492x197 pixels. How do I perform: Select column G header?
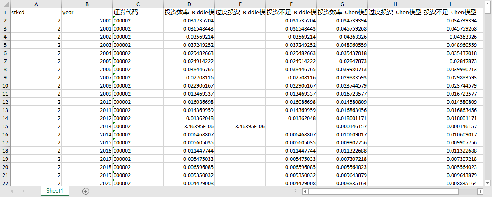point(342,4)
